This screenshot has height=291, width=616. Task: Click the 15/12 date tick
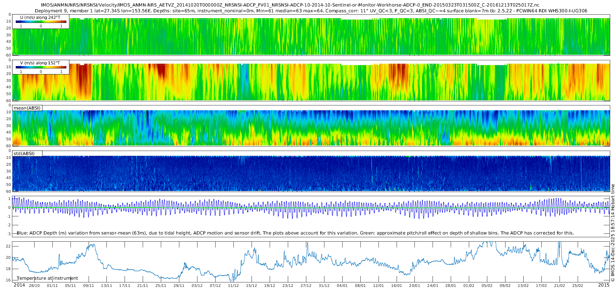pos(252,286)
